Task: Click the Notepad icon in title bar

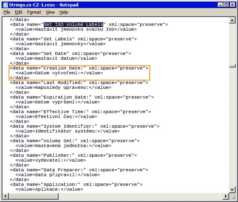Action: 5,5
